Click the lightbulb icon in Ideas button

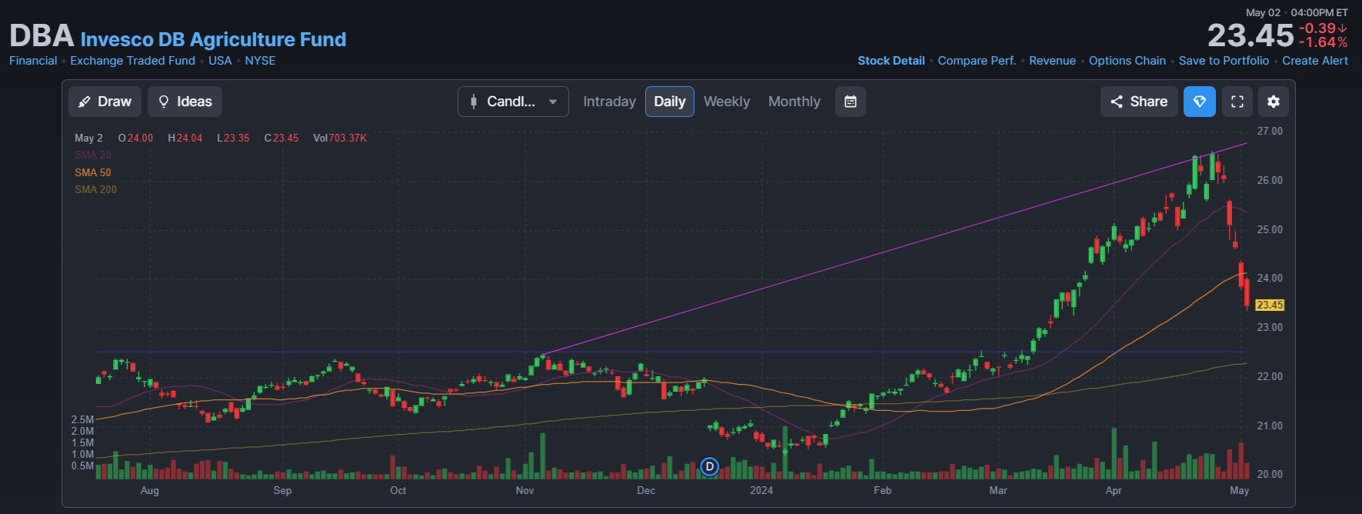click(164, 102)
